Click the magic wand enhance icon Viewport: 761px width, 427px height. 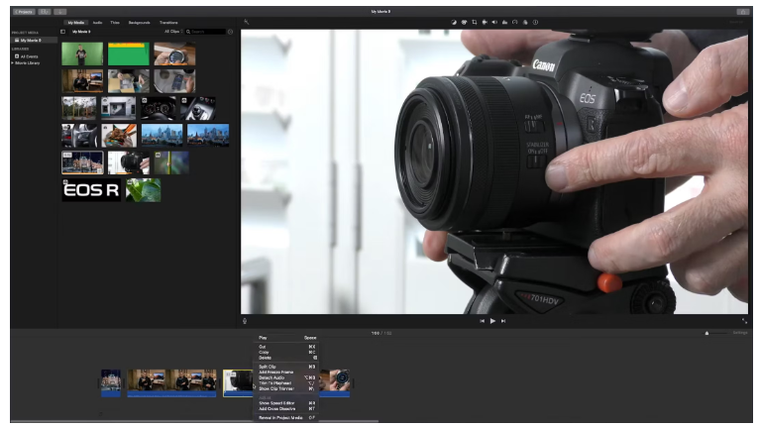point(247,22)
